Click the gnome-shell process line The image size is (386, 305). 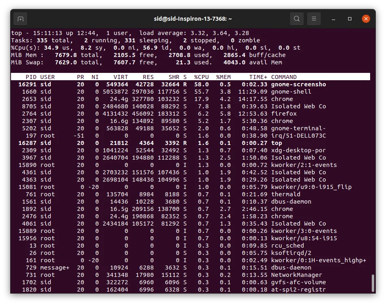(x=190, y=92)
